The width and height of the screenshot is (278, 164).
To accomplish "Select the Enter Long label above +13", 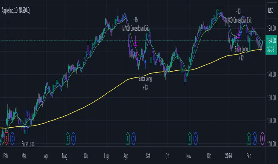I will click(145, 79).
